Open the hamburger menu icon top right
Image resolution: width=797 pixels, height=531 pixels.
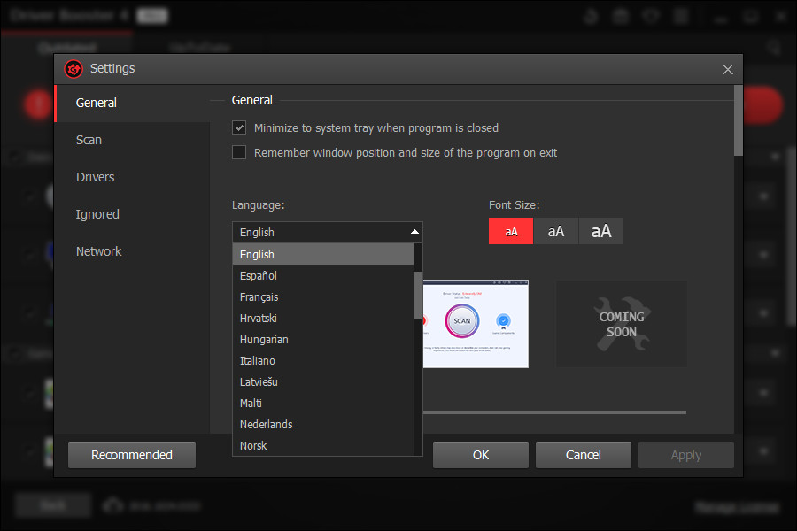coord(682,15)
